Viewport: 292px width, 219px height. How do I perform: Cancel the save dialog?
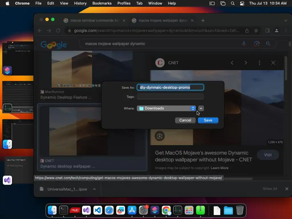coord(185,120)
